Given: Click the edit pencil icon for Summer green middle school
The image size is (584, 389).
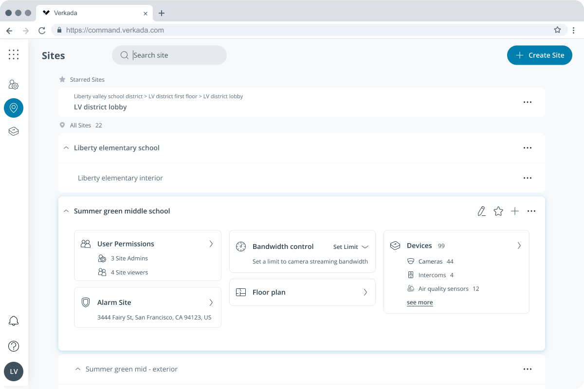Looking at the screenshot, I should tap(481, 211).
